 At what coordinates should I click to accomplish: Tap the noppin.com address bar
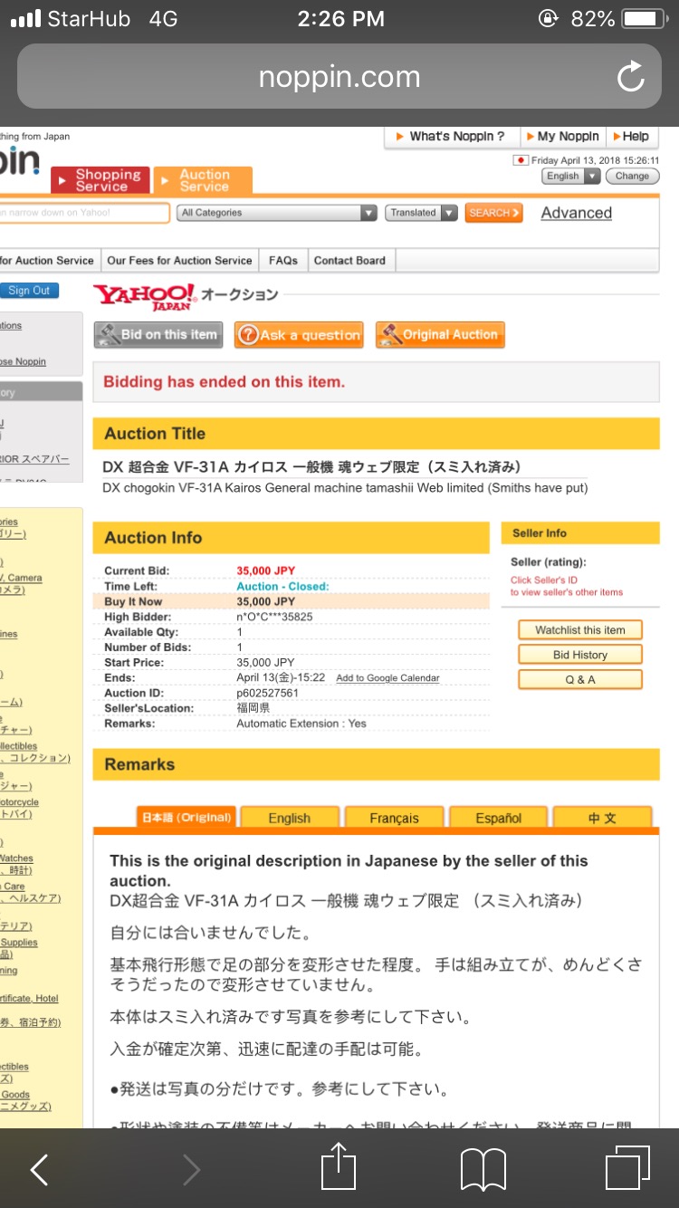tap(339, 77)
